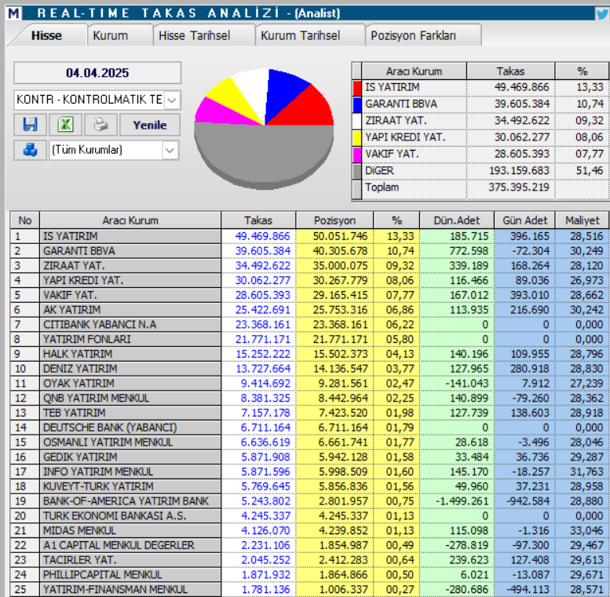The height and width of the screenshot is (597, 610).
Task: Click blue swatch beside GARANTI BBVA legend
Action: click(x=356, y=104)
